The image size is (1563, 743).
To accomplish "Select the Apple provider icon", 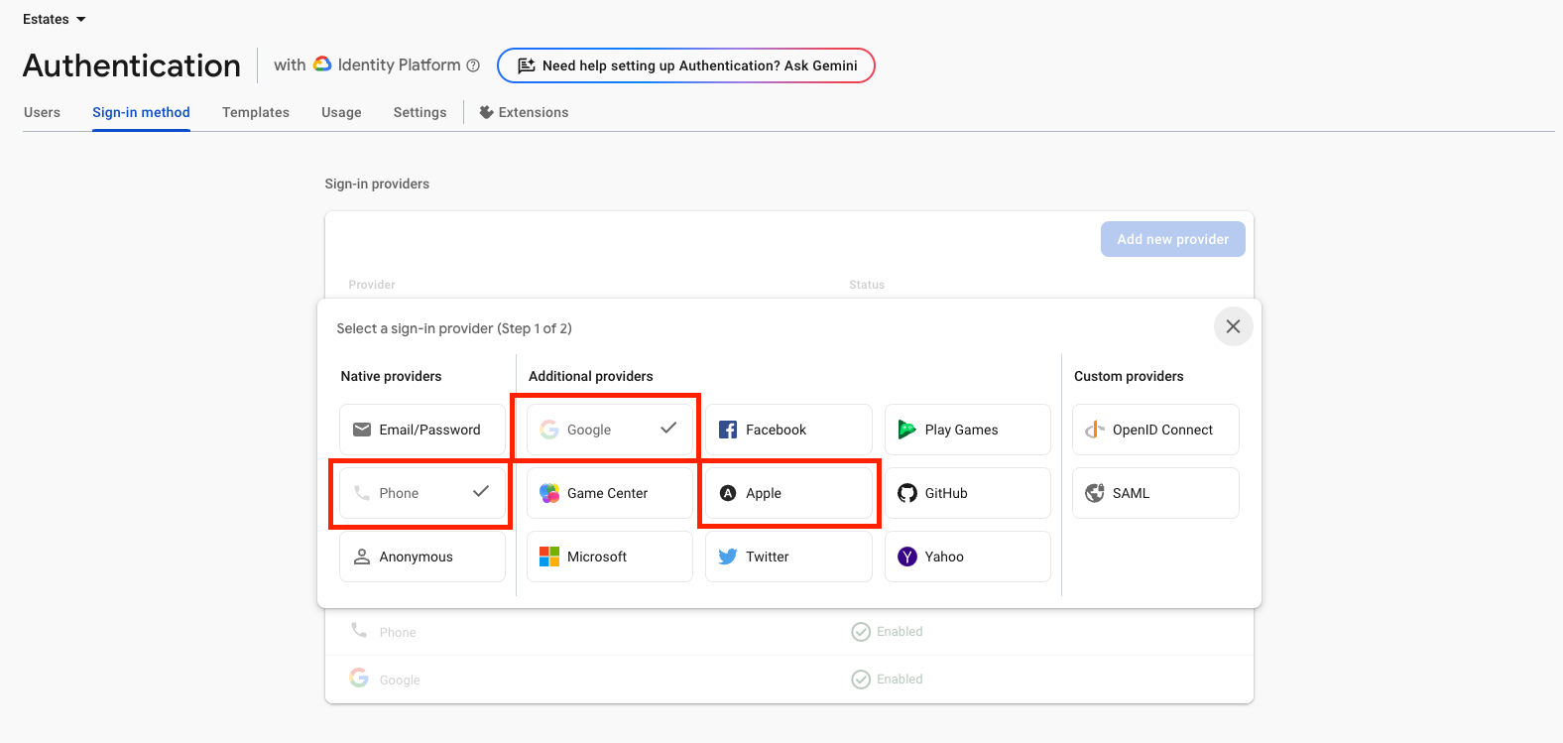I will coord(728,493).
